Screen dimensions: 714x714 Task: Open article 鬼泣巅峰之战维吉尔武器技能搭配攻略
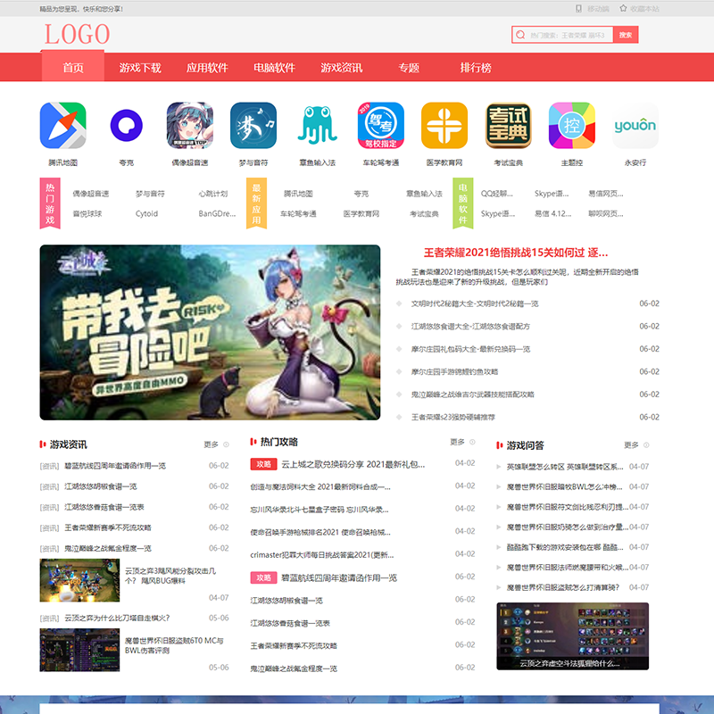tap(472, 394)
